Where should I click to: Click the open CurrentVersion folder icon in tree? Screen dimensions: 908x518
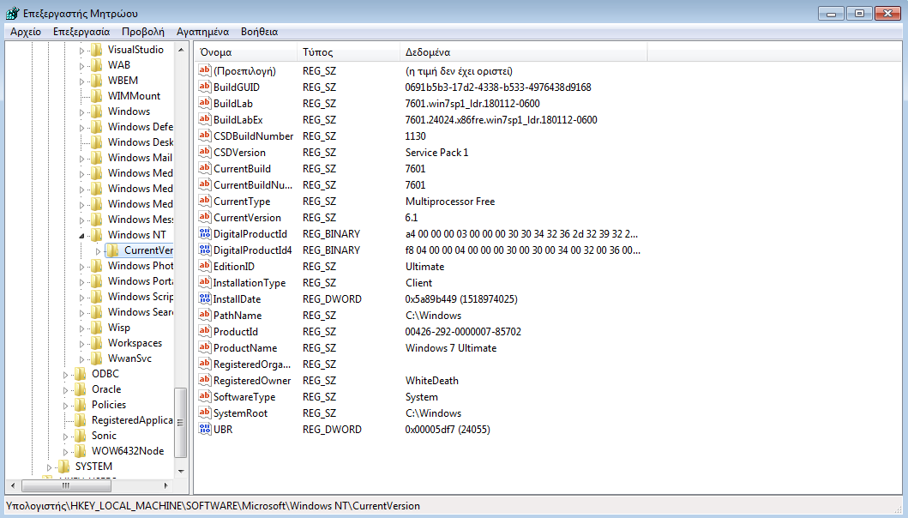tap(113, 250)
